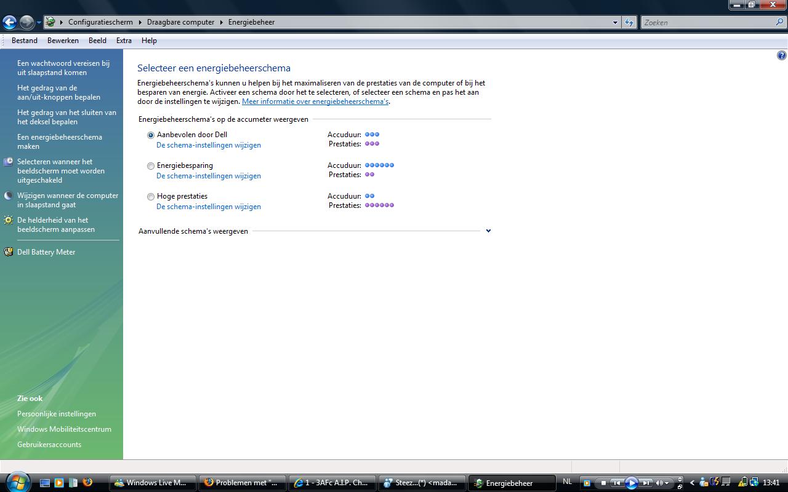Select 'Energiebesparing' power plan
This screenshot has height=492, width=788.
[x=151, y=166]
